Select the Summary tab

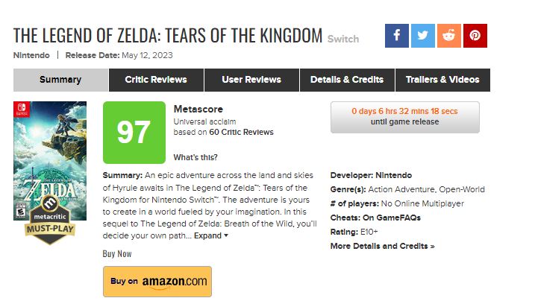click(60, 80)
